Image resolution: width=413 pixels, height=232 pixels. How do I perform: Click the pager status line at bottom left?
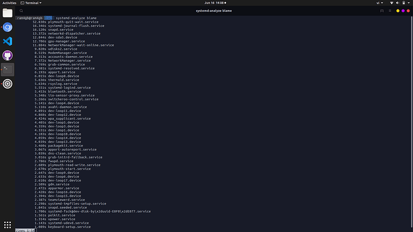[25, 230]
